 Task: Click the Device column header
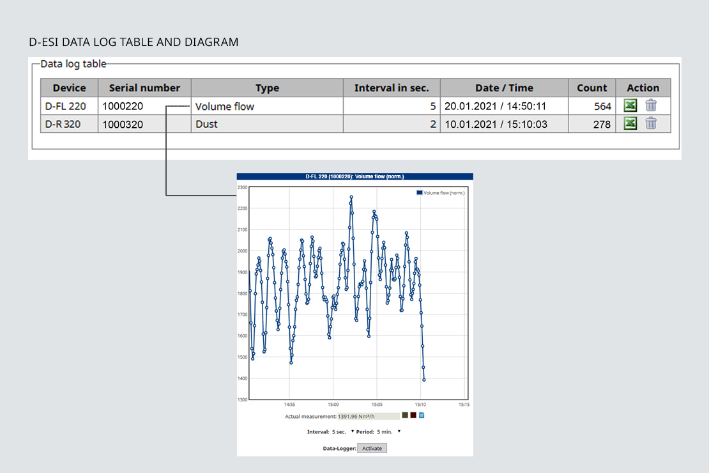click(x=69, y=88)
